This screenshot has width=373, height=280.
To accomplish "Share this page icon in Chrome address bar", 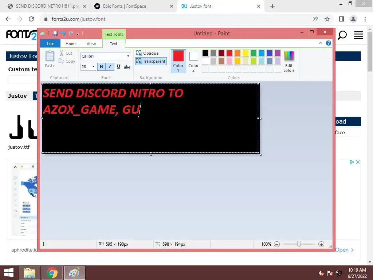I will click(315, 19).
